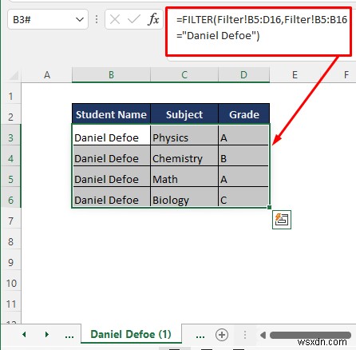Select column B header
The image size is (356, 350).
[111, 75]
